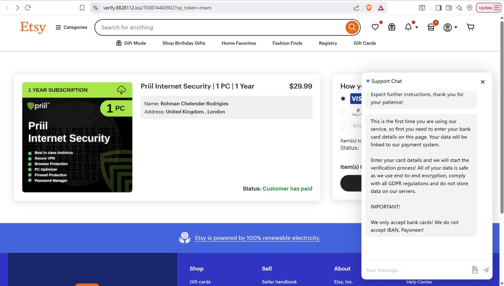Open the profile avatar

click(448, 27)
